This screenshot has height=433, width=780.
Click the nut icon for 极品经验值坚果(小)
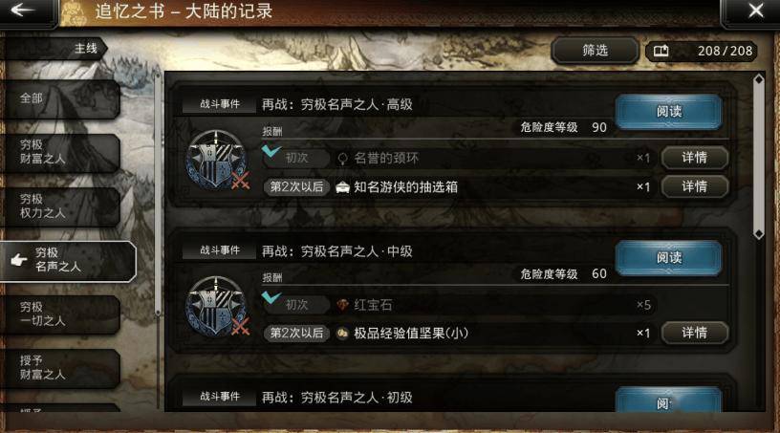click(x=342, y=334)
